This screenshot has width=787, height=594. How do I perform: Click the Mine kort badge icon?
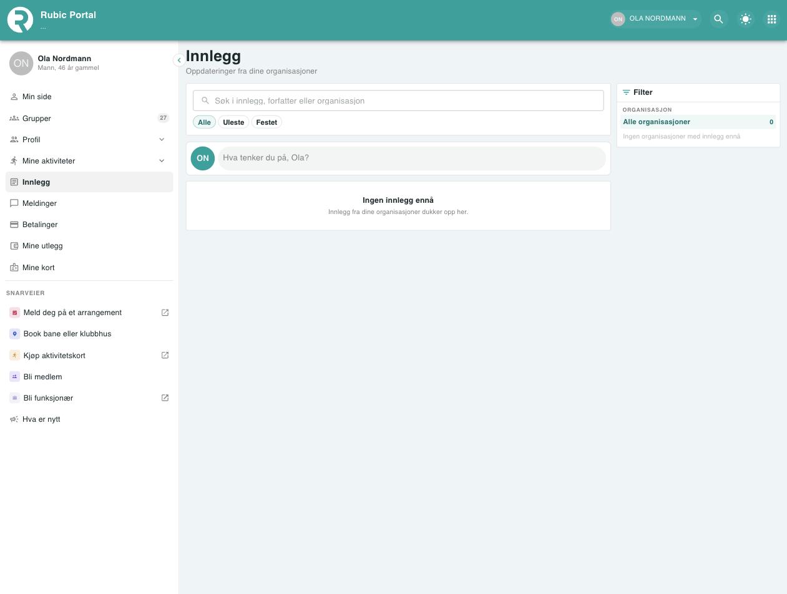14,267
